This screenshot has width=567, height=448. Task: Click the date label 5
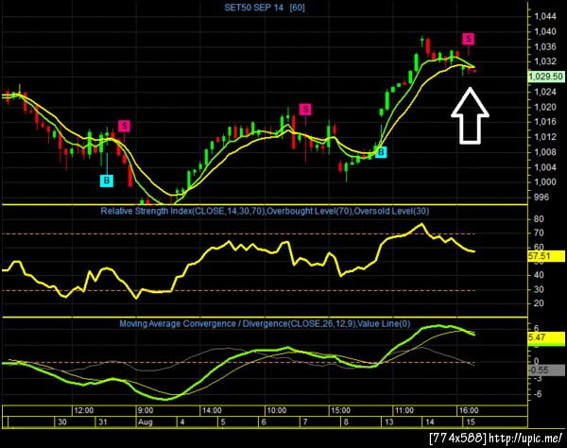tap(223, 422)
